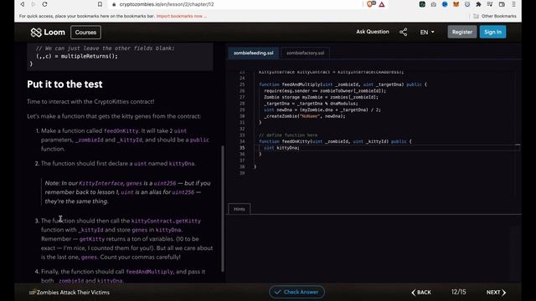Open the extensions puzzle piece menu
Screen dimensions: 536x301
point(478,4)
